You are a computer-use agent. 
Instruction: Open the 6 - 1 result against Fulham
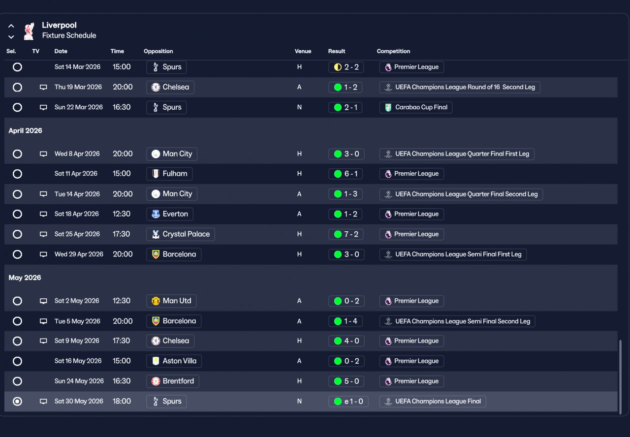pos(346,174)
